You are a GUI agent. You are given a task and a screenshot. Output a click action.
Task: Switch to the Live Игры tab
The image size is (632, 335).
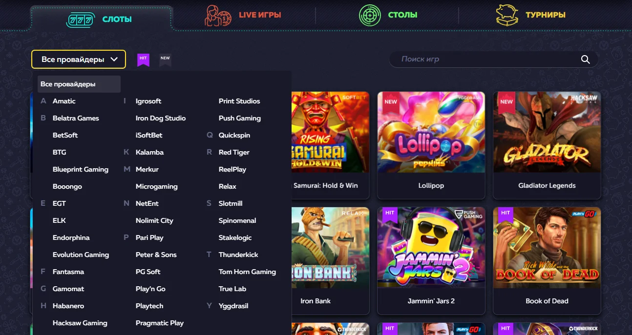point(243,15)
